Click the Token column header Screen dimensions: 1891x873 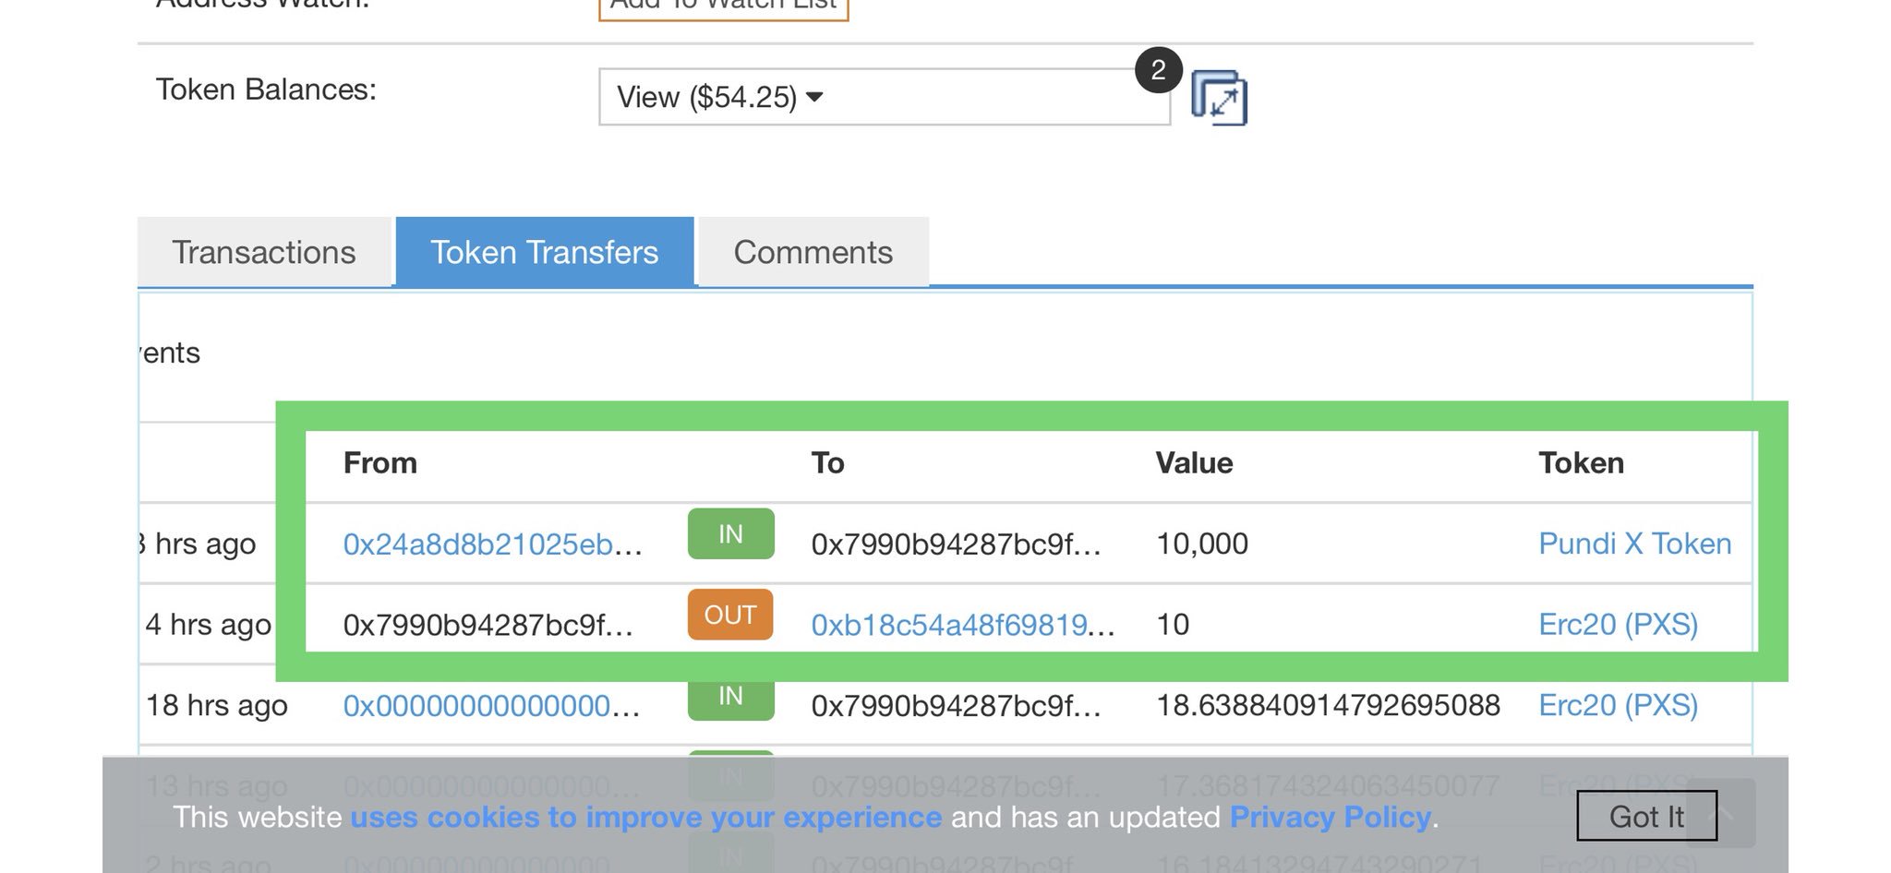1581,462
